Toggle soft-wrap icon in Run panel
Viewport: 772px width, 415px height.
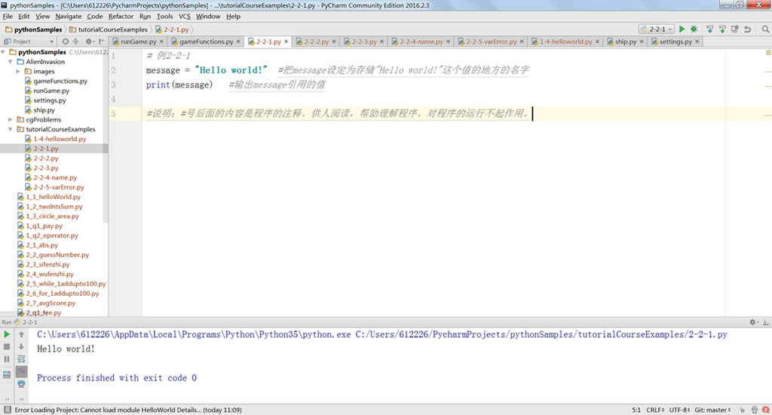[x=21, y=359]
